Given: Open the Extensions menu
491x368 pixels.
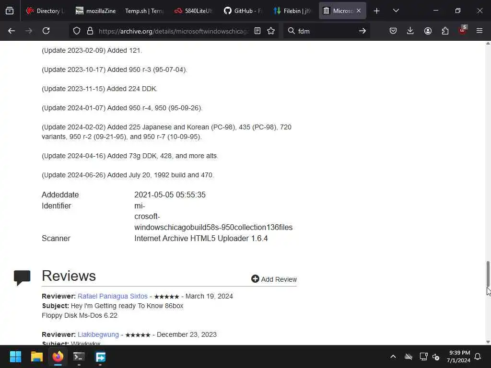Looking at the screenshot, I should (x=445, y=31).
